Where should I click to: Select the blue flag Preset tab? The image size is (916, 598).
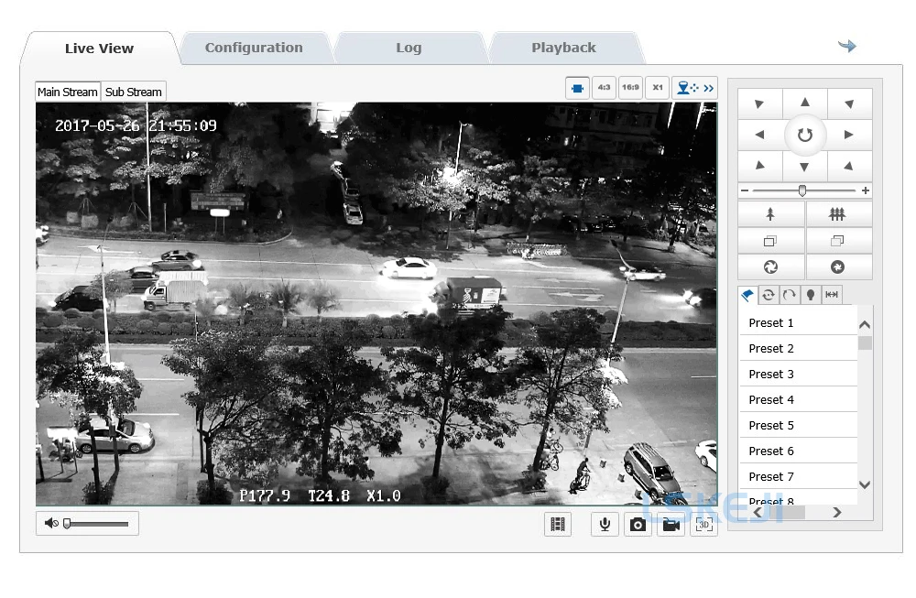(747, 295)
